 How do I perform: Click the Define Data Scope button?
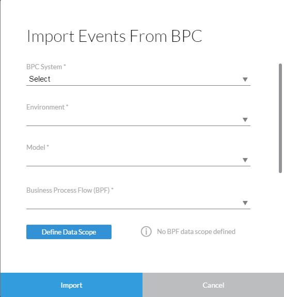coord(69,232)
